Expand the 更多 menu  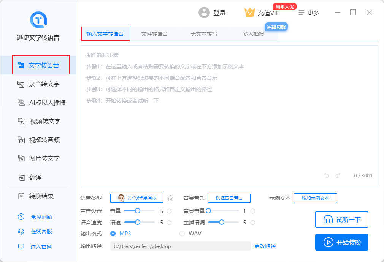pyautogui.click(x=309, y=13)
